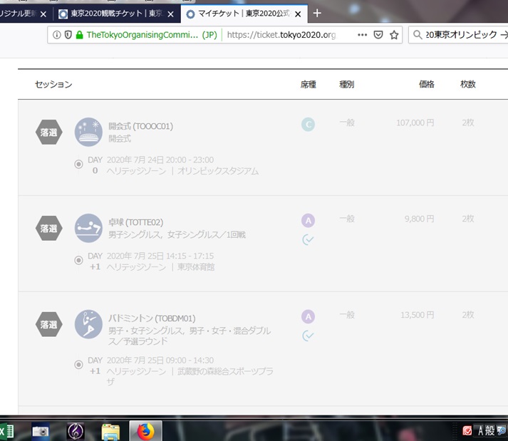Click the 落選 badge for 開会式
Screen dimensions: 508x441
(x=49, y=133)
